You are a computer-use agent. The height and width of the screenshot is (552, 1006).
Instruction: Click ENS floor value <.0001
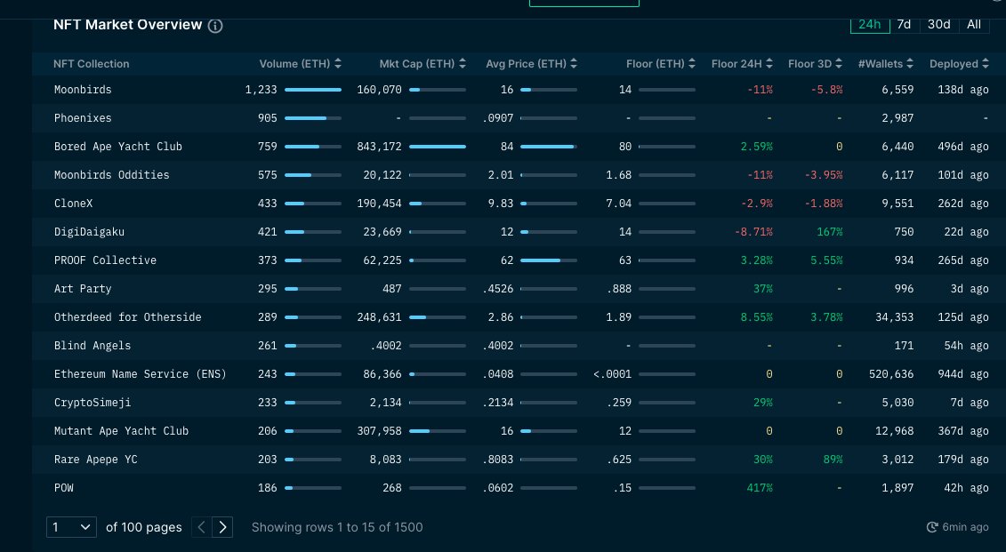coord(612,373)
